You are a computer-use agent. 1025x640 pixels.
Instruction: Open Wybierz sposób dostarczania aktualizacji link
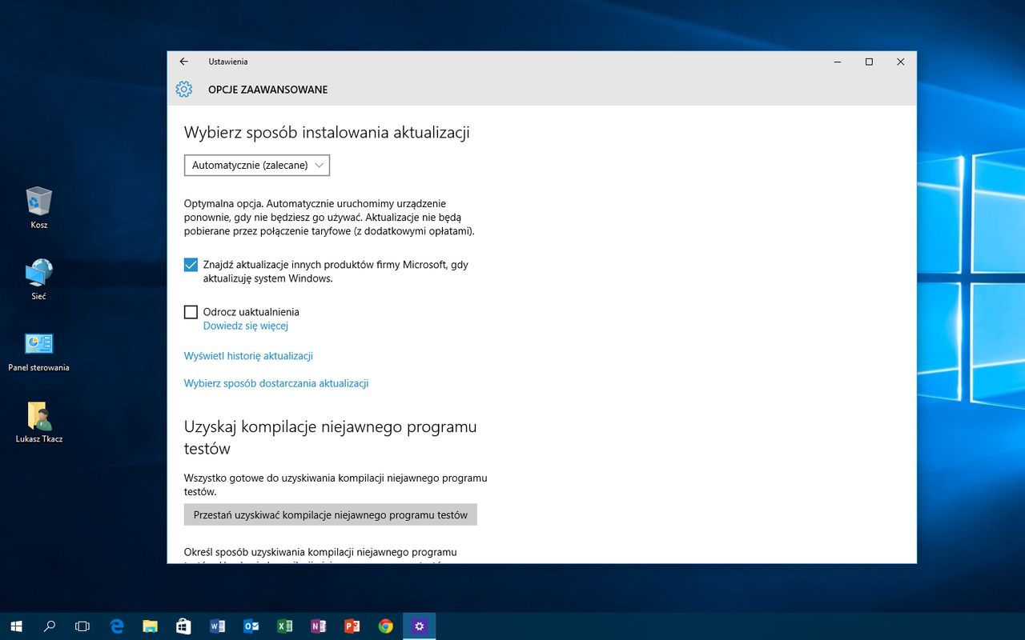tap(276, 383)
